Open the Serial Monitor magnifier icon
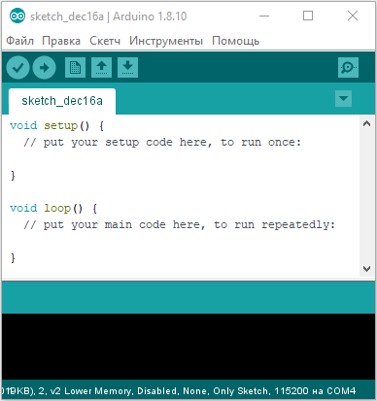 coord(348,68)
